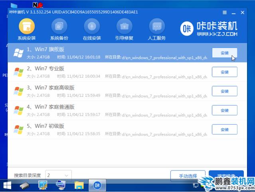The height and width of the screenshot is (192, 255).
Task: Click Windows logo of Win7 旗舰版 row
Action: point(18,53)
